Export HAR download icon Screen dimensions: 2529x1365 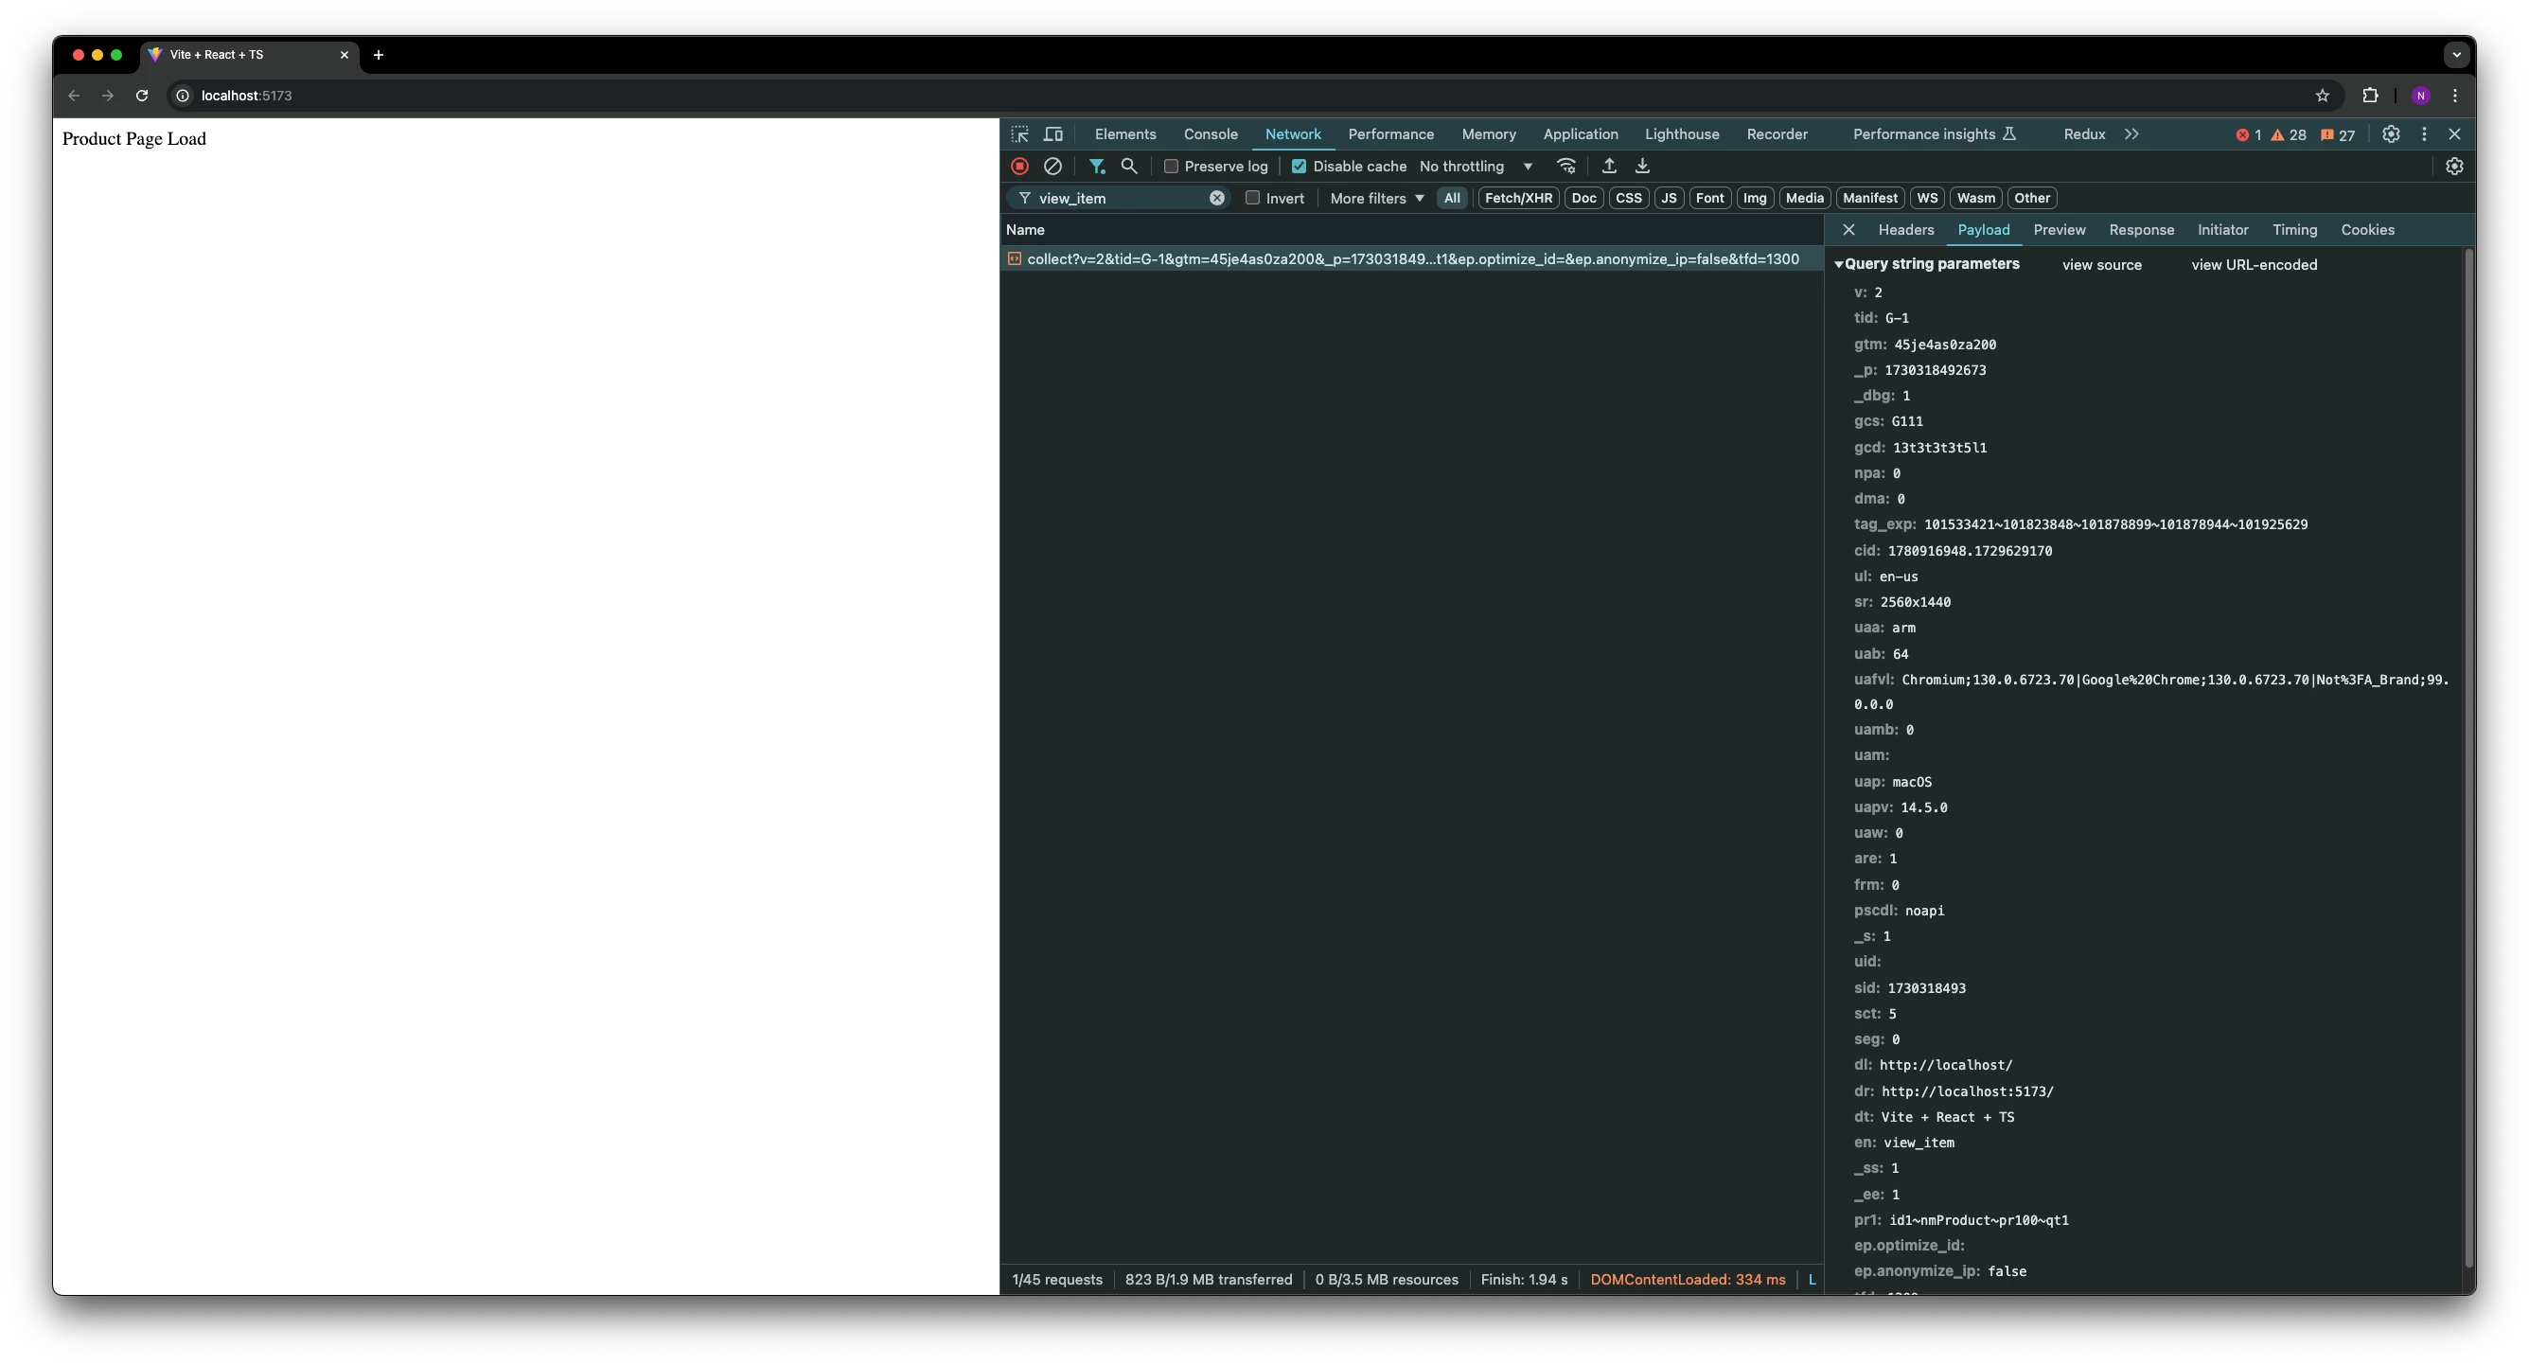[1642, 167]
